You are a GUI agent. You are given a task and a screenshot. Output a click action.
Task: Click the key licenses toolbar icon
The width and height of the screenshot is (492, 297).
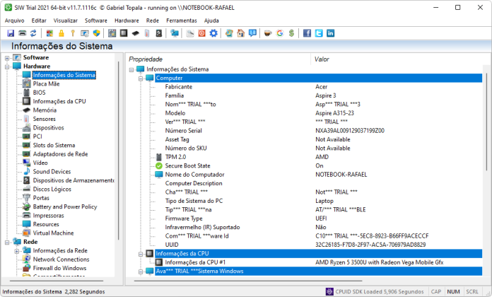(x=73, y=33)
